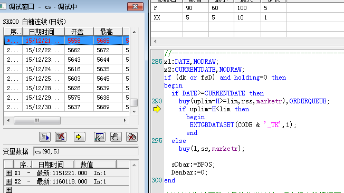Click the EXTGBDATASET code line
Image resolution: width=344 pixels, height=193 pixels.
pyautogui.click(x=243, y=125)
